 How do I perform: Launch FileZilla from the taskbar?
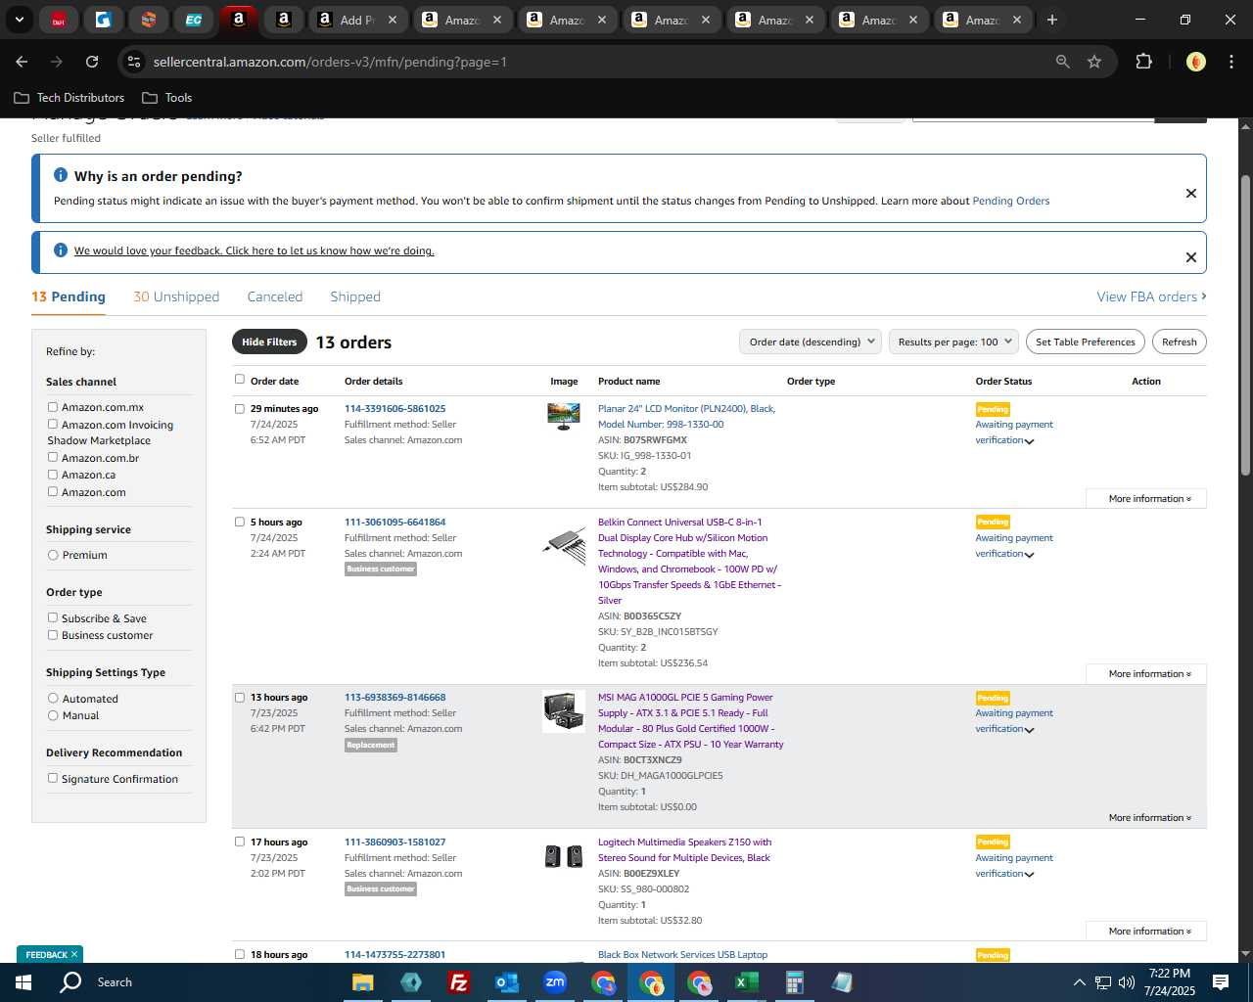click(458, 982)
